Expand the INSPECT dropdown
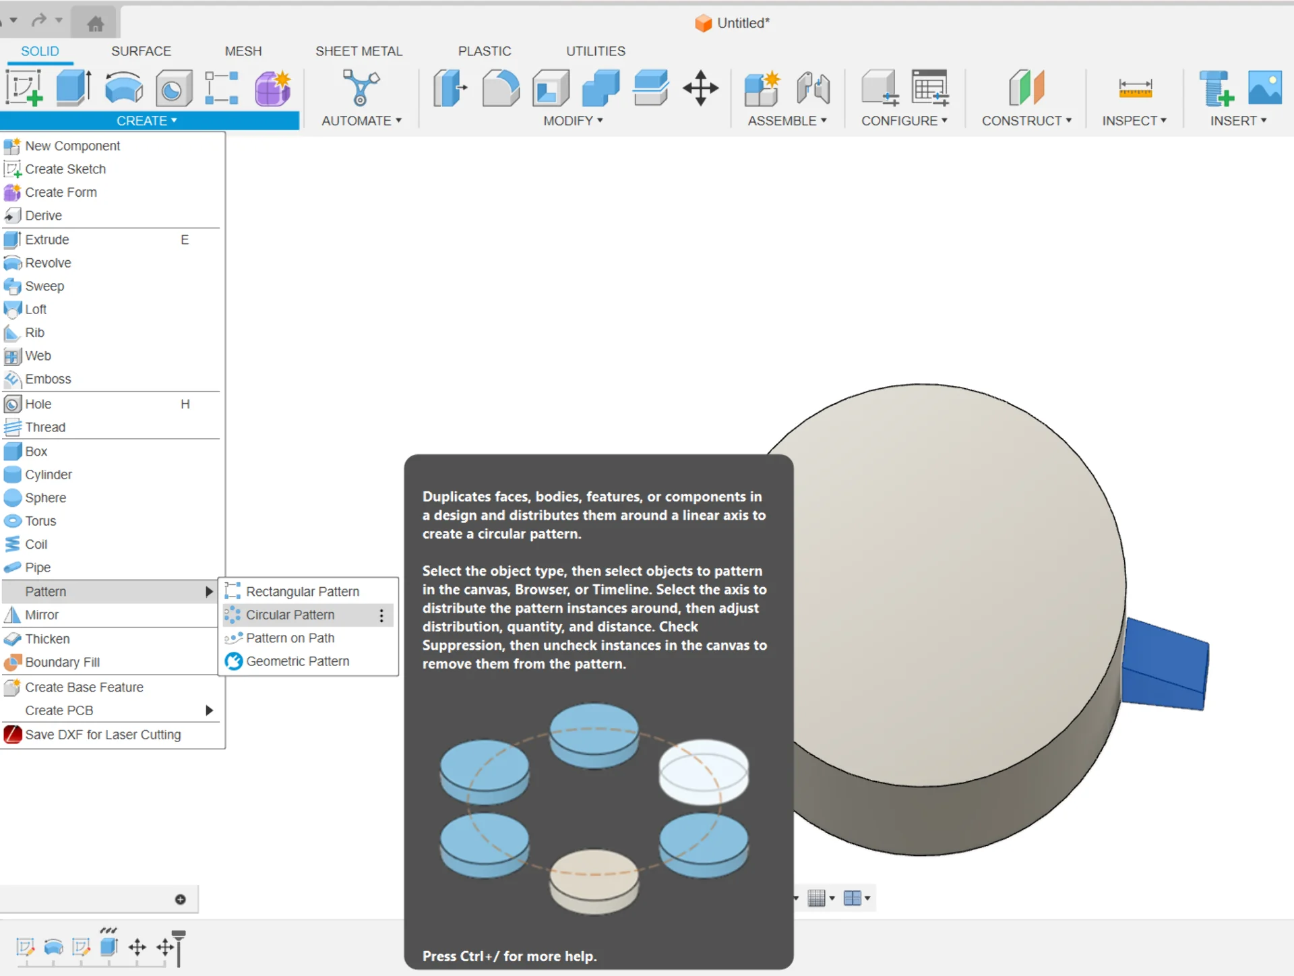 [1134, 121]
